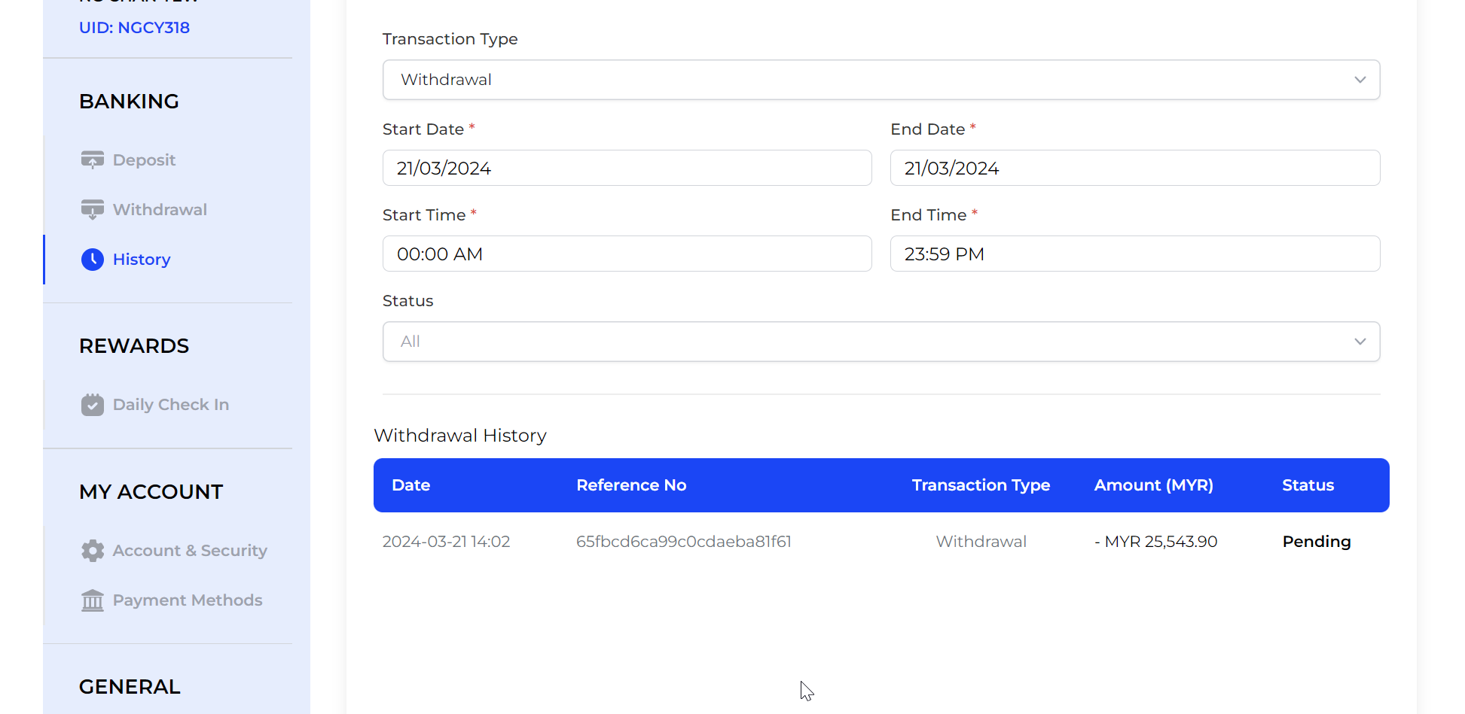Click the reference number 65fbcd6ca99c0cdaeba81f61
The width and height of the screenshot is (1465, 714).
pos(683,542)
